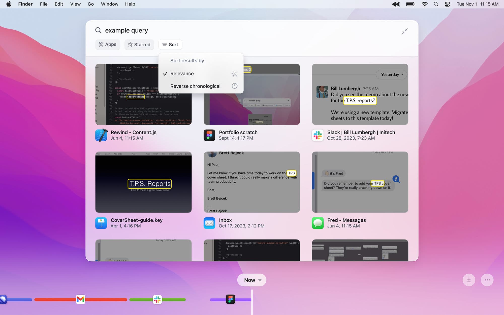Select the Relevance sort option
This screenshot has height=315, width=504.
[182, 73]
